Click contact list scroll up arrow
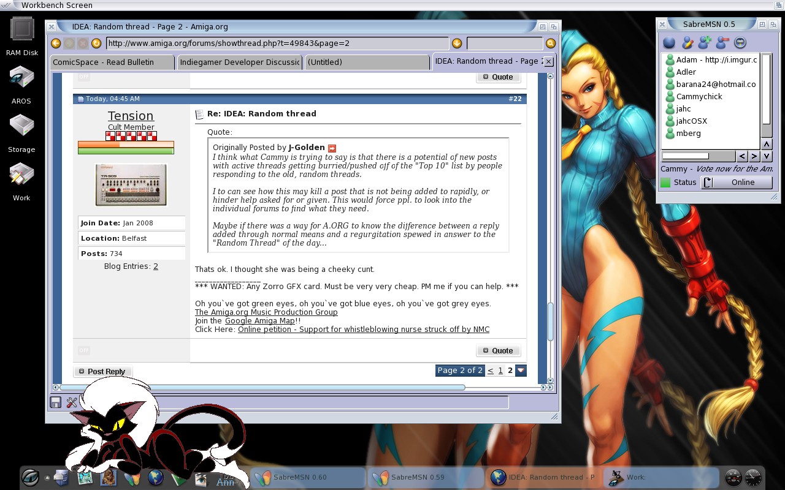 (767, 144)
